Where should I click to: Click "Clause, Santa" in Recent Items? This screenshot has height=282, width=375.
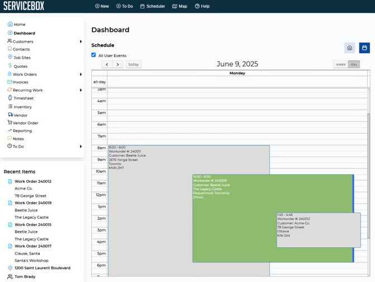click(27, 253)
